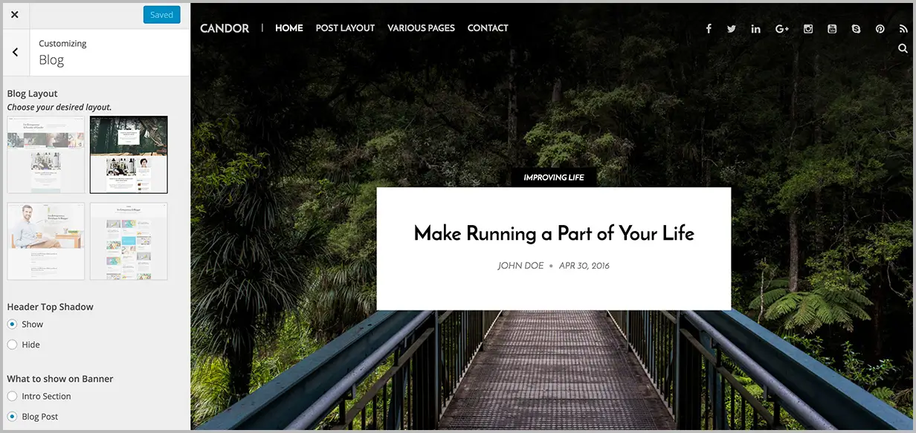The width and height of the screenshot is (916, 433).
Task: Click the search magnifier icon
Action: tap(903, 48)
